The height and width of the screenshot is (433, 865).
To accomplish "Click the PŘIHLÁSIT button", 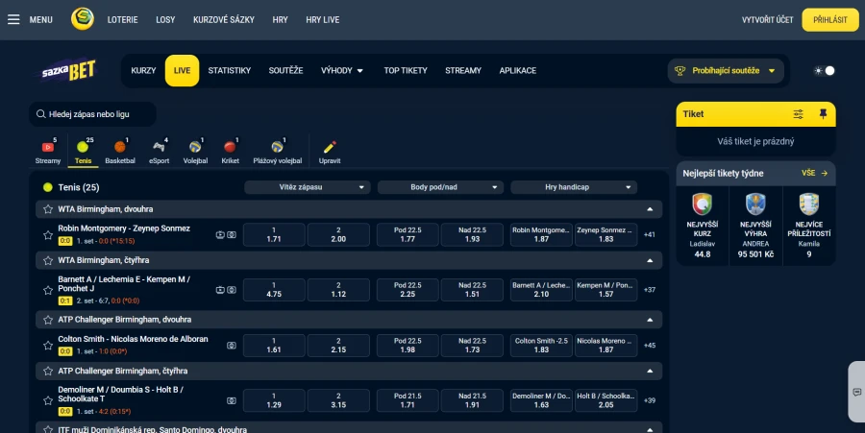I will 830,20.
